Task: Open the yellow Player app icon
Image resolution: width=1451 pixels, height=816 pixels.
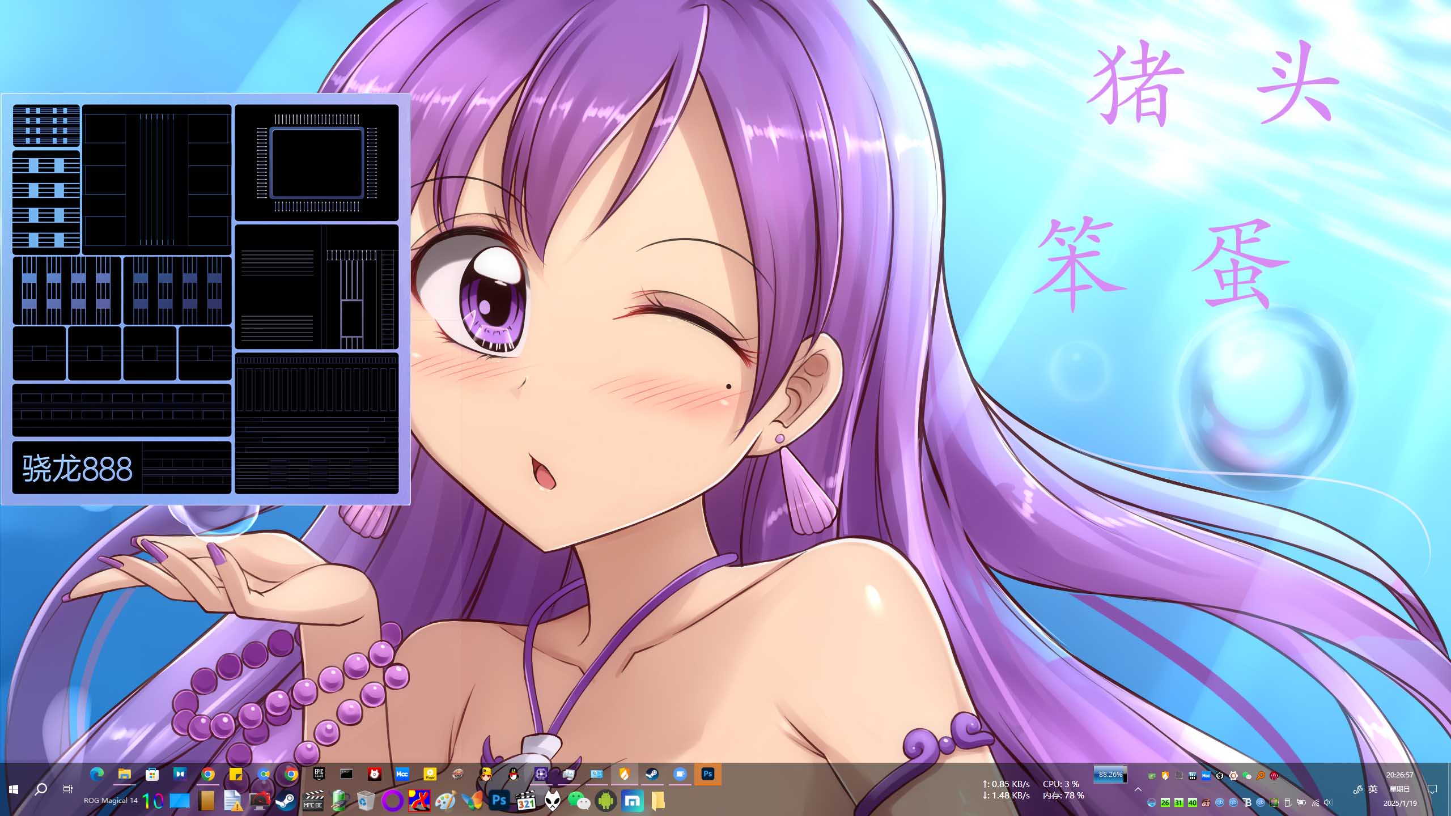Action: (430, 774)
